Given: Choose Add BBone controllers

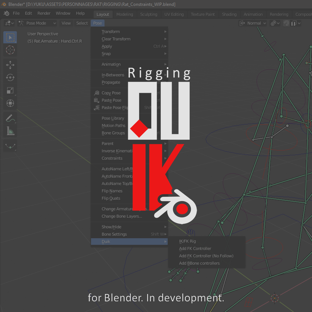Looking at the screenshot, I should tap(207, 263).
